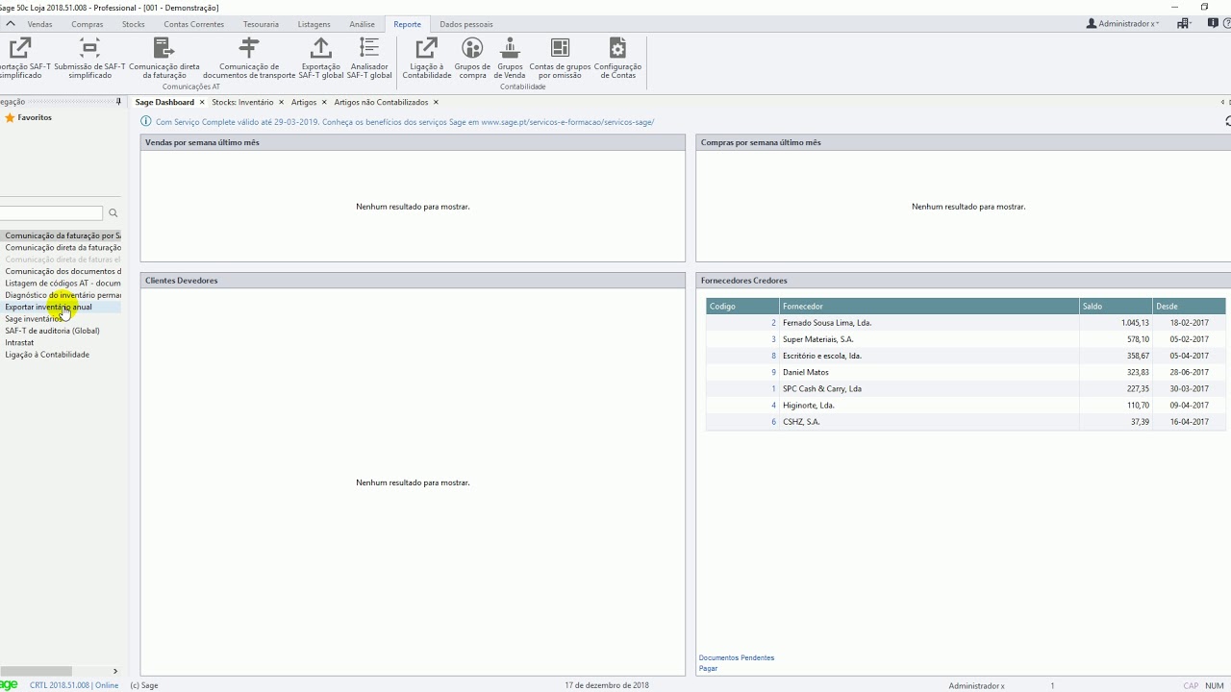
Task: Select SAF-T de auditoria (Global) item
Action: click(x=52, y=331)
